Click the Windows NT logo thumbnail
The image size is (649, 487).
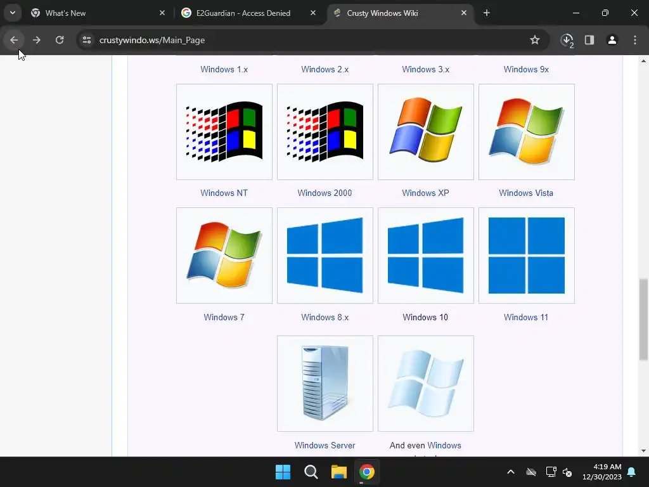click(x=224, y=132)
